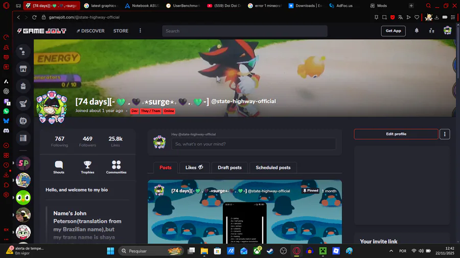460x258 pixels.
Task: Open the Trophies section
Action: (x=87, y=167)
